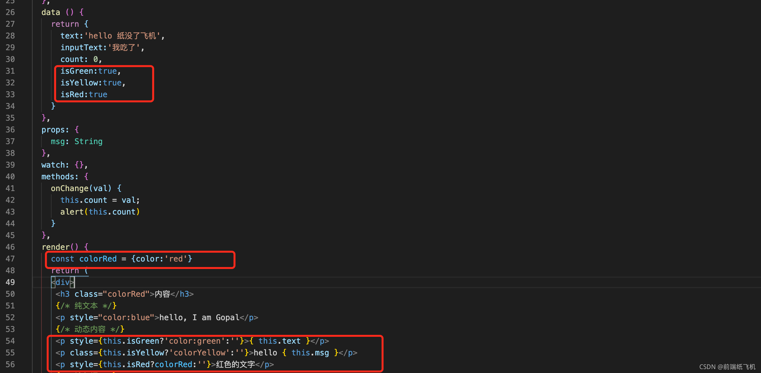Click the 'render() {' function header
Screen dimensions: 761x373
pos(65,247)
